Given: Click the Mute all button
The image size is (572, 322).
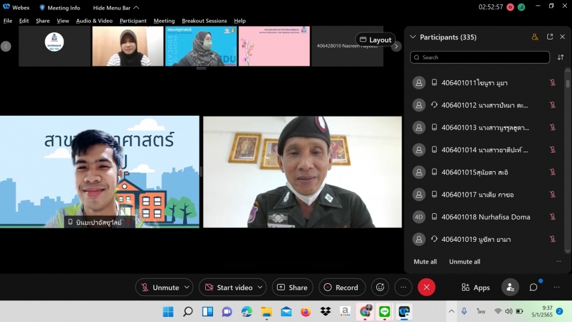Looking at the screenshot, I should pyautogui.click(x=425, y=262).
